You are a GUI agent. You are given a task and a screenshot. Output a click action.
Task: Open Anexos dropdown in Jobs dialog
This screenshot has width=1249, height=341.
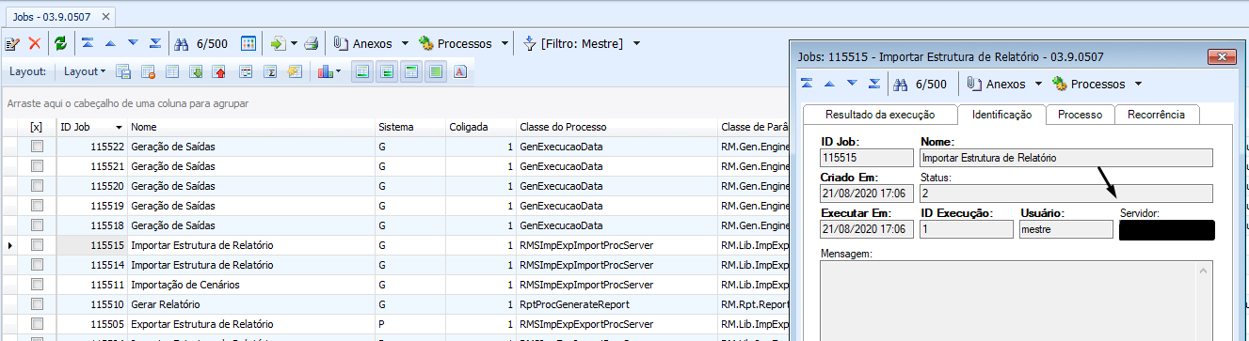tap(1038, 84)
